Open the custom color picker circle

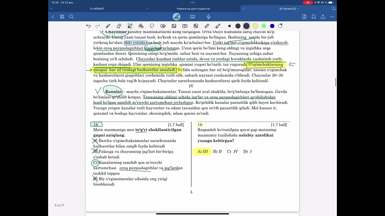pyautogui.click(x=280, y=26)
